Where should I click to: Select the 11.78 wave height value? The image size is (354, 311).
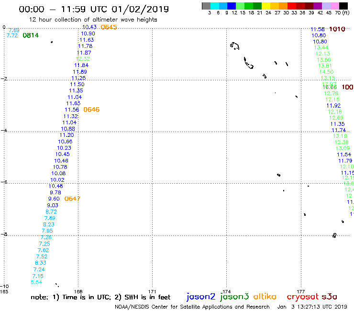pos(85,46)
